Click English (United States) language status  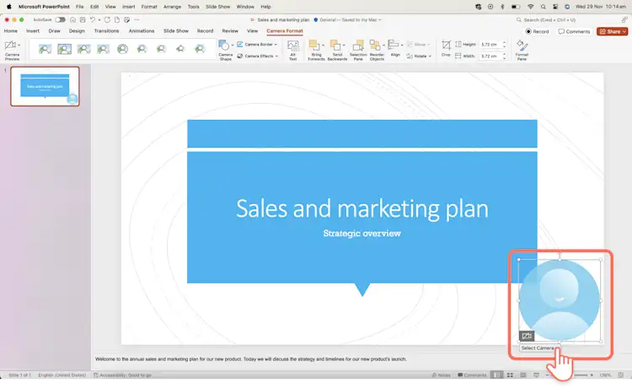tap(62, 375)
